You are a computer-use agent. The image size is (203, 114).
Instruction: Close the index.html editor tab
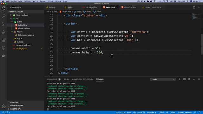[117, 7]
